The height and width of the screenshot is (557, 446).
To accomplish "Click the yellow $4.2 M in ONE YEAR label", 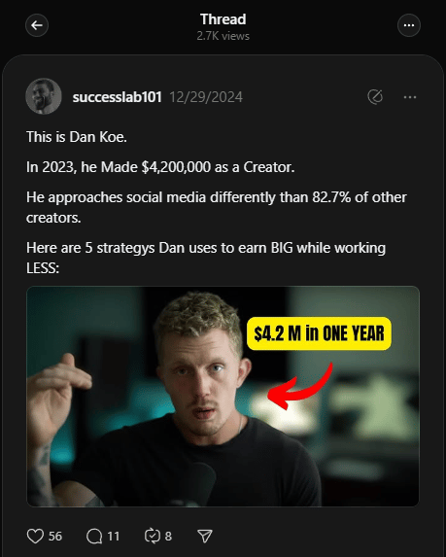I will point(319,333).
